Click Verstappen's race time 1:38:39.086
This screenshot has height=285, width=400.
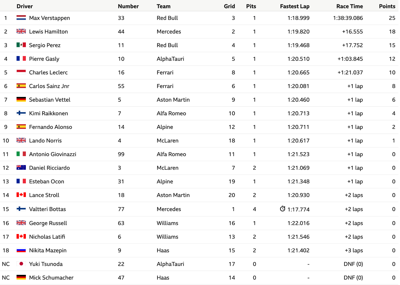coord(348,18)
